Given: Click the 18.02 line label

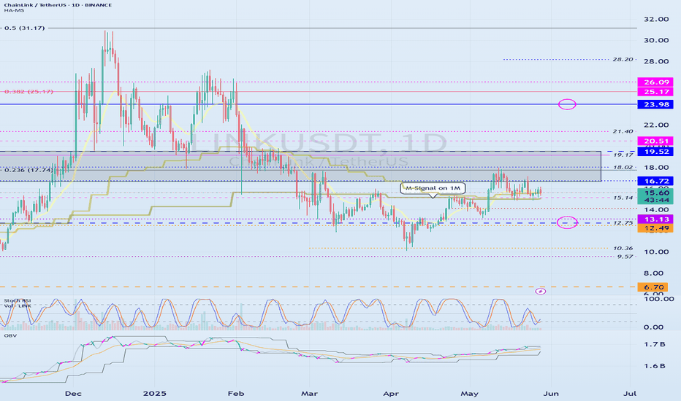Looking at the screenshot, I should coord(623,168).
